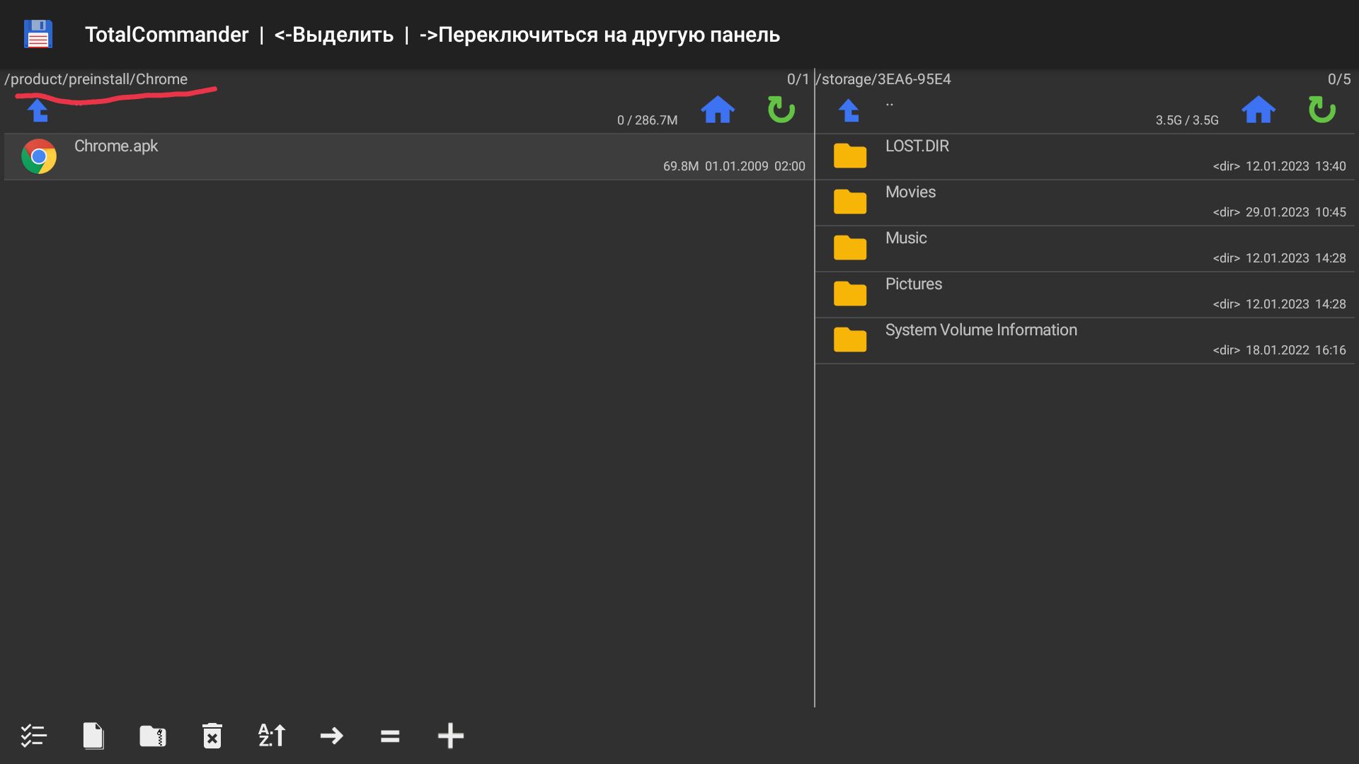1359x764 pixels.
Task: Click the right arrow copy icon
Action: 331,736
